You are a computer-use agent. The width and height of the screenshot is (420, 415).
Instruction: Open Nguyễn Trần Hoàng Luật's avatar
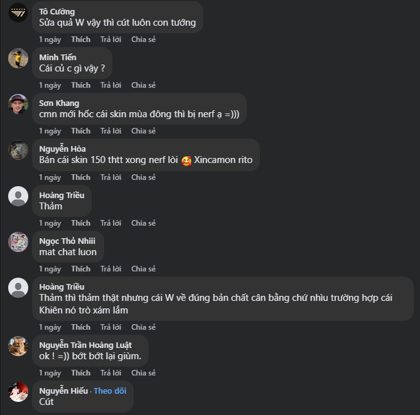pos(18,346)
